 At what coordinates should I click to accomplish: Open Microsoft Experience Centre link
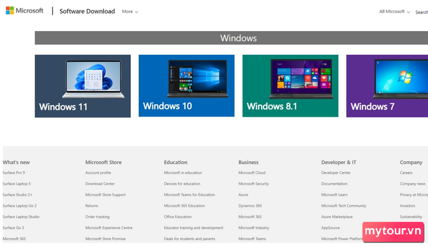point(109,227)
